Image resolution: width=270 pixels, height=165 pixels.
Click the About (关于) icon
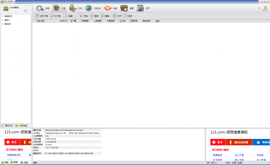[x=140, y=8]
